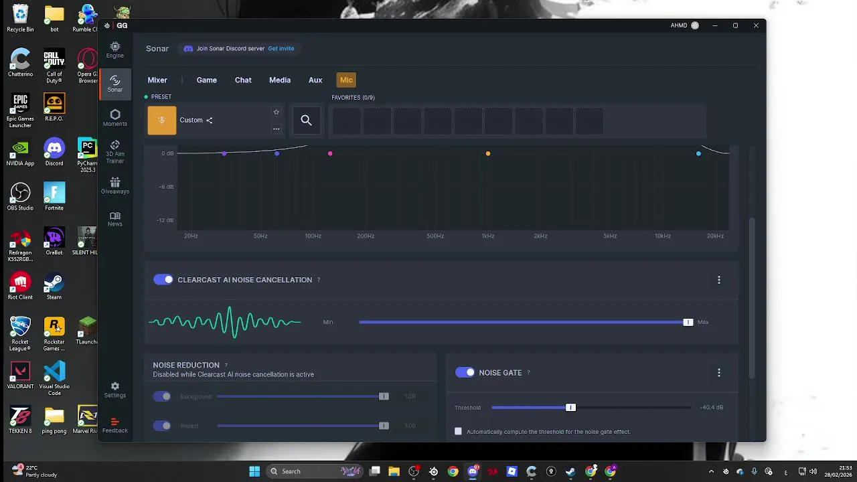
Task: Click the Noise Gate Threshold slider handle
Action: click(570, 408)
